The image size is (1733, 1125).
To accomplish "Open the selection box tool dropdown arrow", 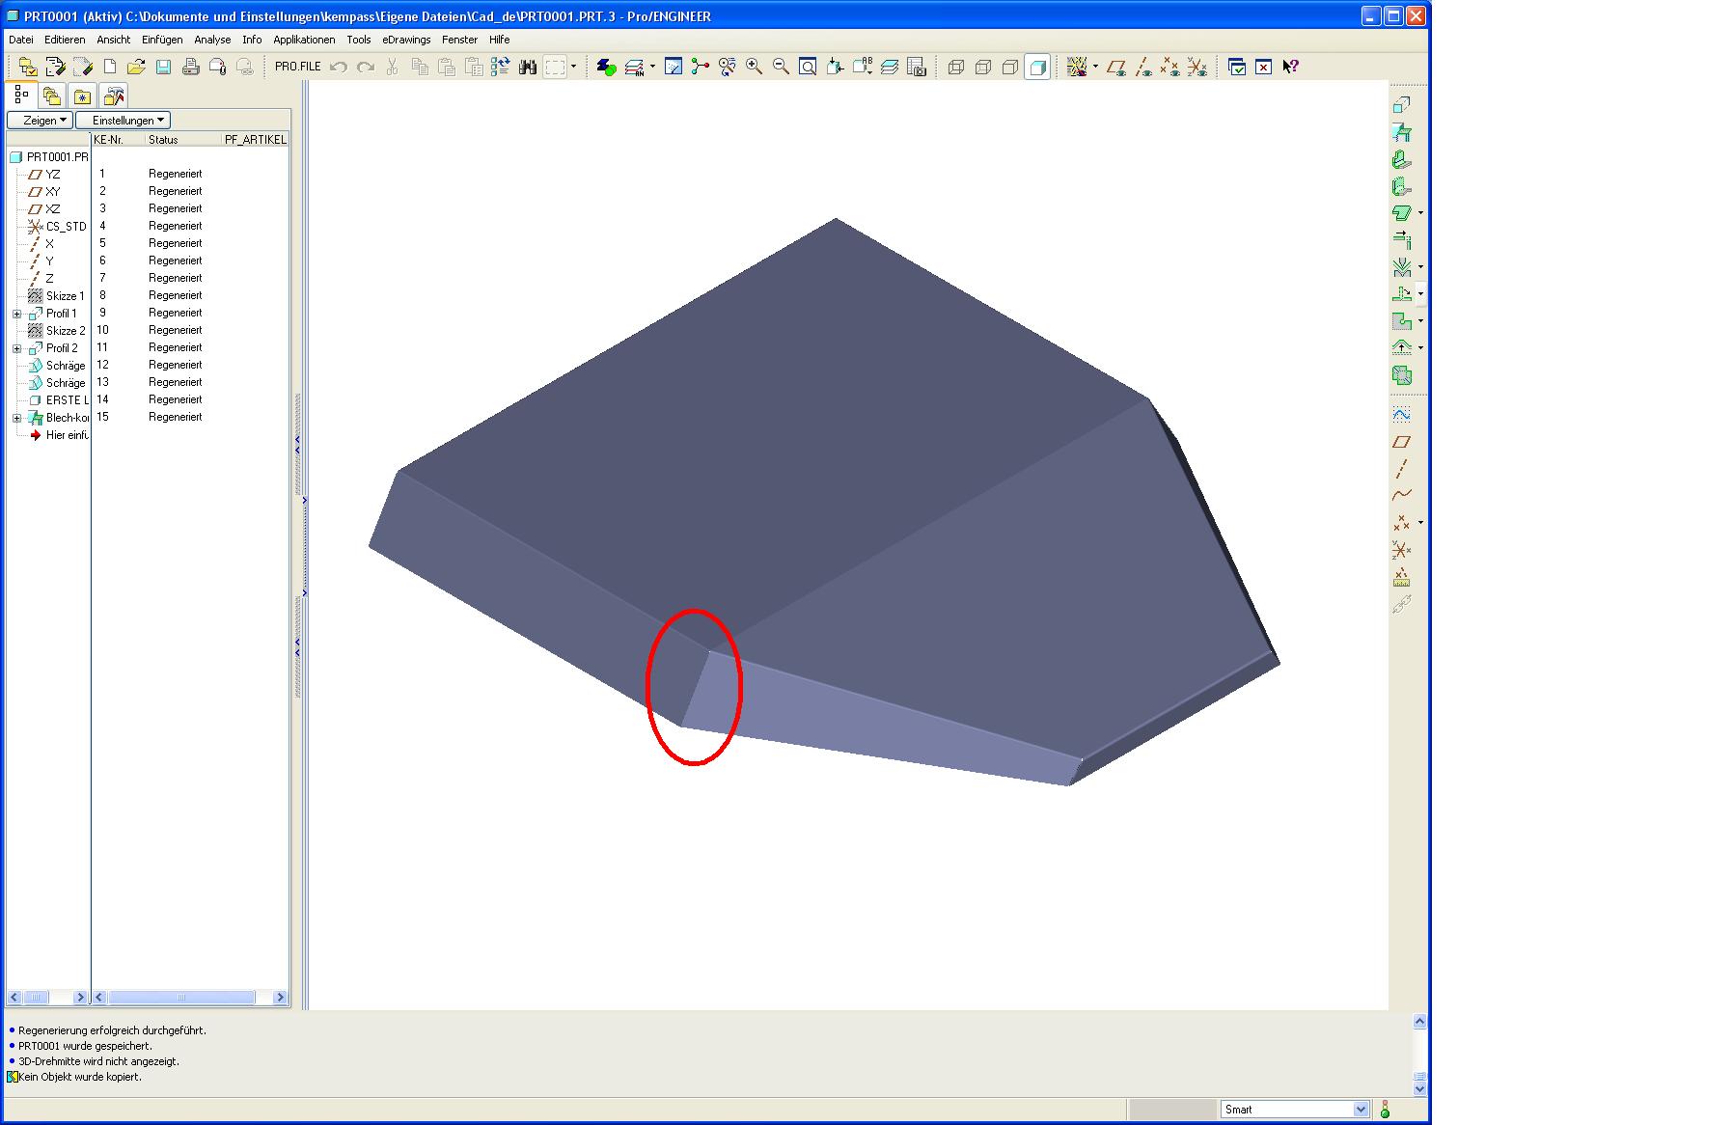I will point(573,67).
